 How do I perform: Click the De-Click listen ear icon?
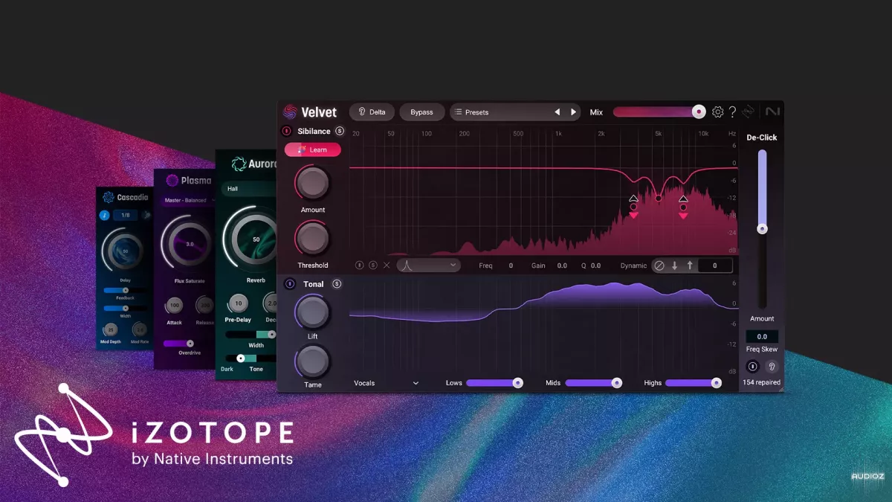pyautogui.click(x=772, y=366)
